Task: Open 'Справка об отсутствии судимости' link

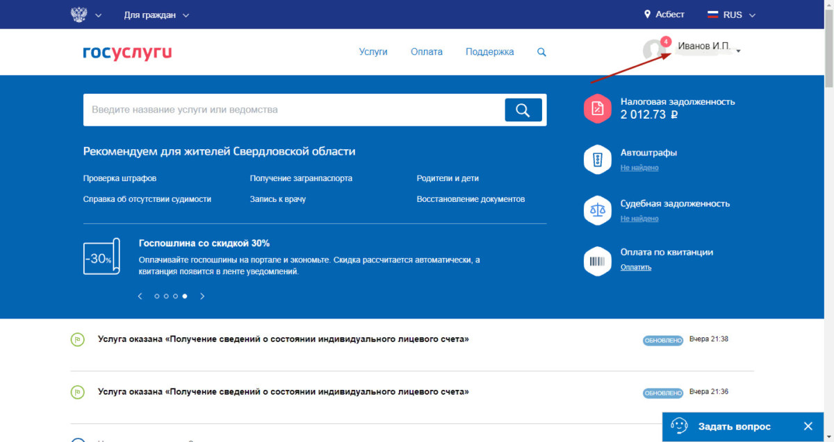Action: point(147,199)
